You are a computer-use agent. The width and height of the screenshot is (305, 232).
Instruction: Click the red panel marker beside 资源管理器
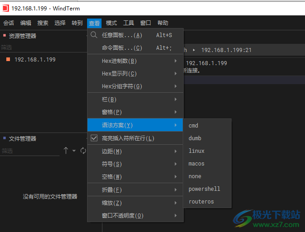[x=5, y=35]
